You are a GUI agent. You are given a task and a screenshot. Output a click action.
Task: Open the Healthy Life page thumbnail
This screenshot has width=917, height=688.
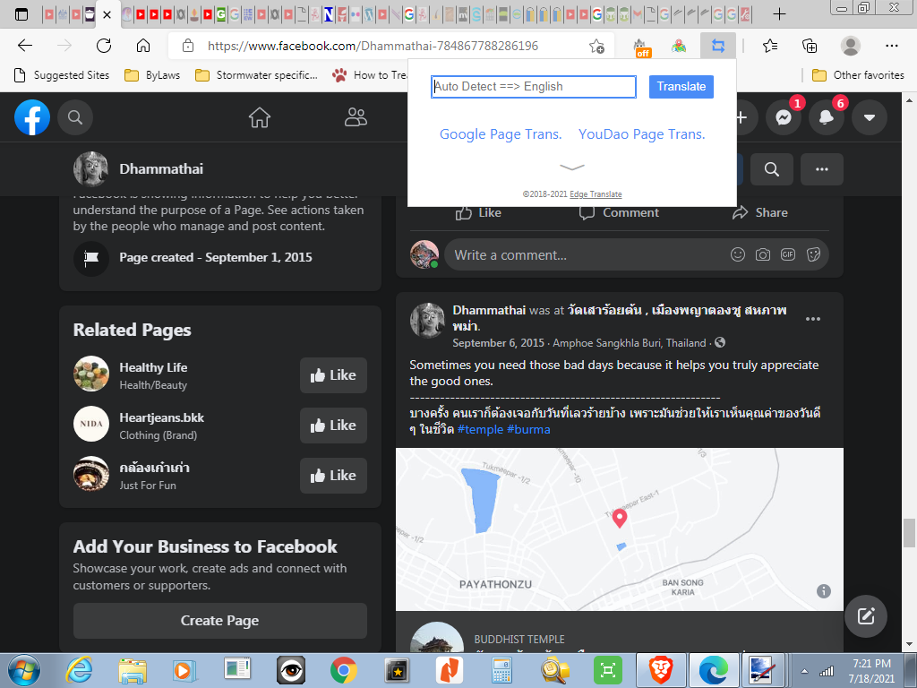91,374
